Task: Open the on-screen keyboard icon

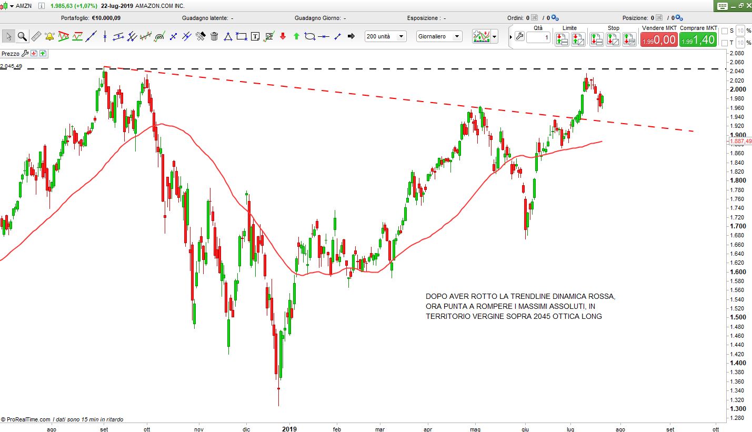Action: tap(721, 6)
